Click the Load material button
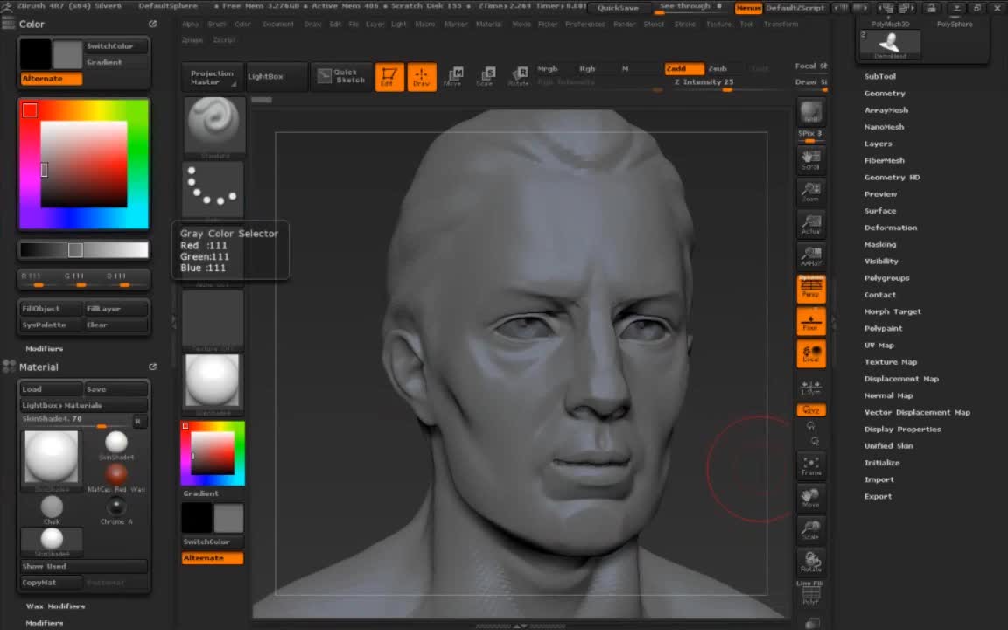1008x630 pixels. coord(52,389)
